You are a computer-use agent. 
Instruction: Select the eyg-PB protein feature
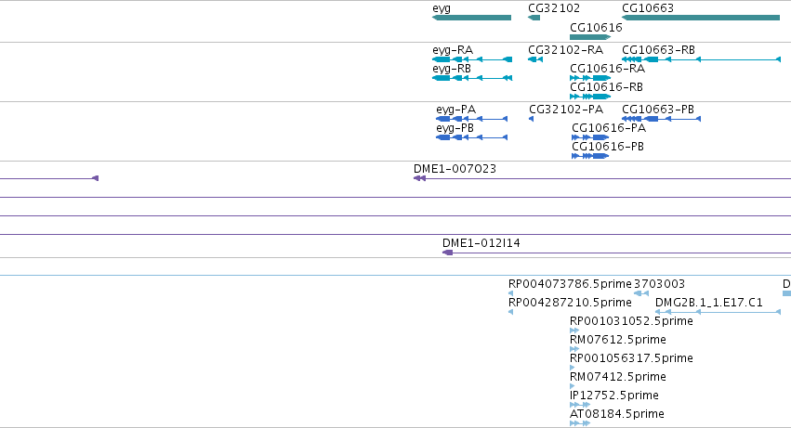(471, 137)
